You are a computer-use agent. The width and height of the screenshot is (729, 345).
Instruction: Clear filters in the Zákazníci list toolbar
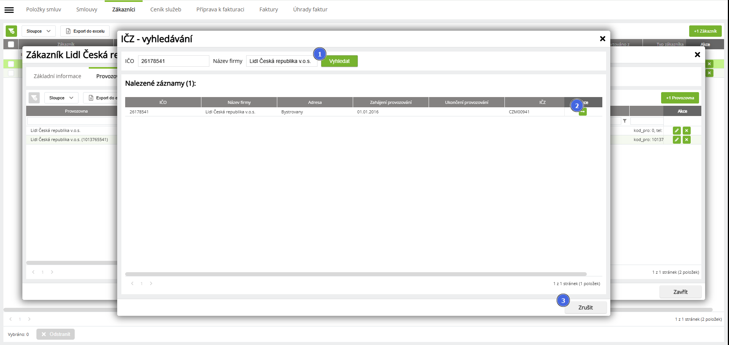point(11,31)
